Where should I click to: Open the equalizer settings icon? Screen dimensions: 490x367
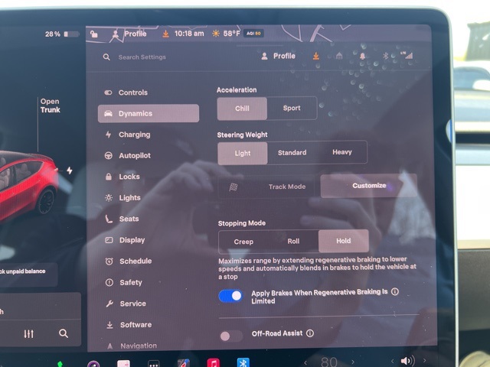(29, 333)
